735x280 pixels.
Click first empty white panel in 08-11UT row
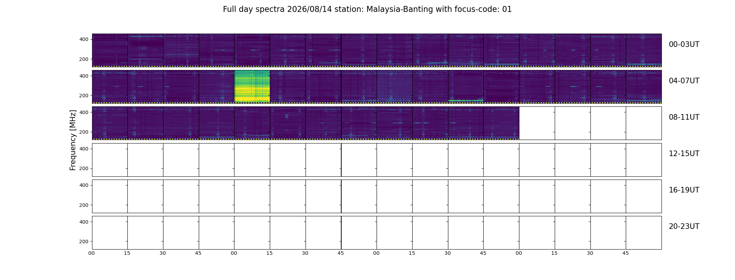click(x=537, y=123)
